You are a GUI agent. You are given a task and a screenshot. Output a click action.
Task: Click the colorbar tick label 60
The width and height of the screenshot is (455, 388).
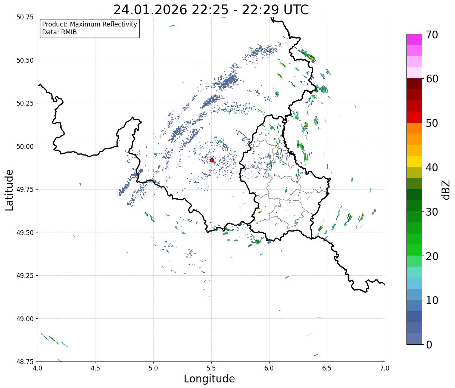[x=432, y=79]
